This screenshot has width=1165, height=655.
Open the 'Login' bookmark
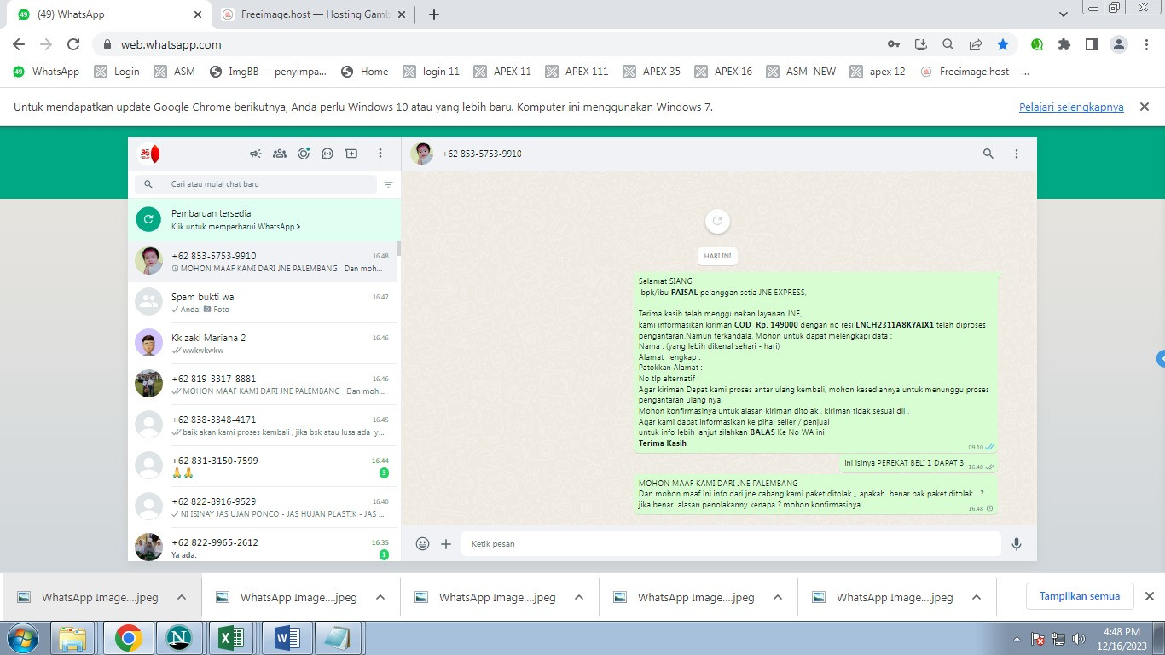point(117,72)
